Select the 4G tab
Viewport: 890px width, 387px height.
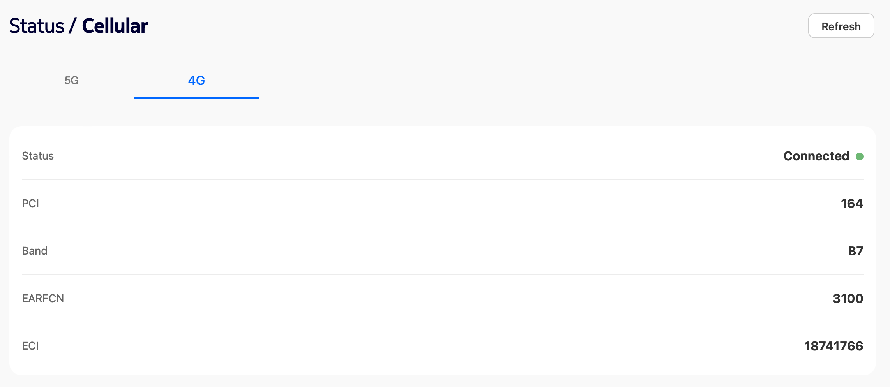[196, 81]
